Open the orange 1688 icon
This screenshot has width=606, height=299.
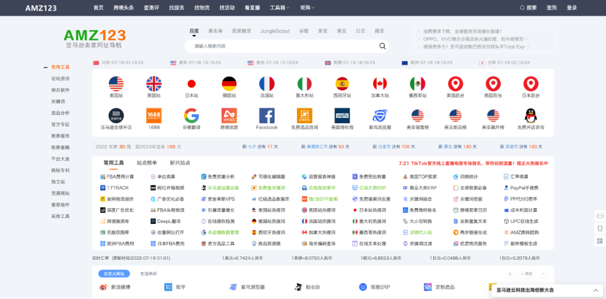(154, 116)
